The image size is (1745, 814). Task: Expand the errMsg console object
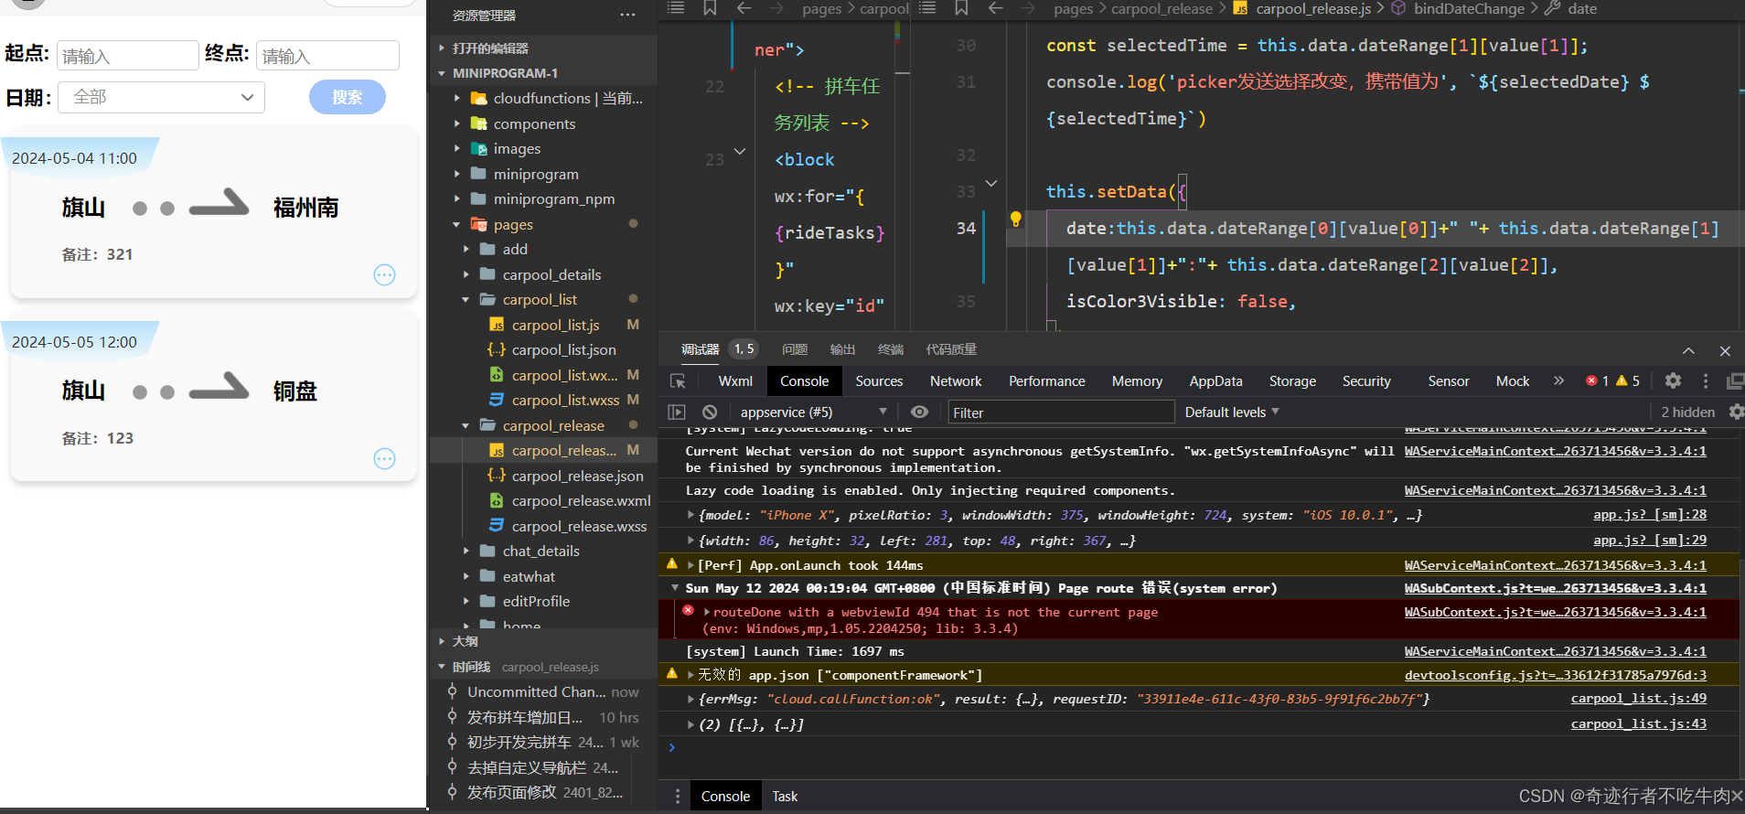691,699
